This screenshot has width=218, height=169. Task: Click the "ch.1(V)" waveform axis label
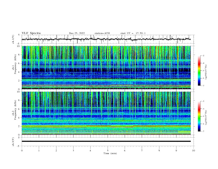pos(13,39)
